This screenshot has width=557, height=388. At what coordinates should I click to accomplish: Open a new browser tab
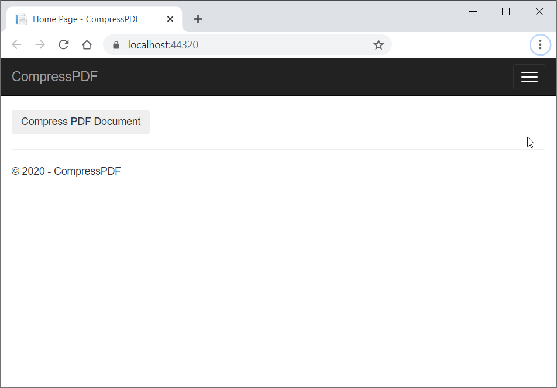[x=198, y=19]
